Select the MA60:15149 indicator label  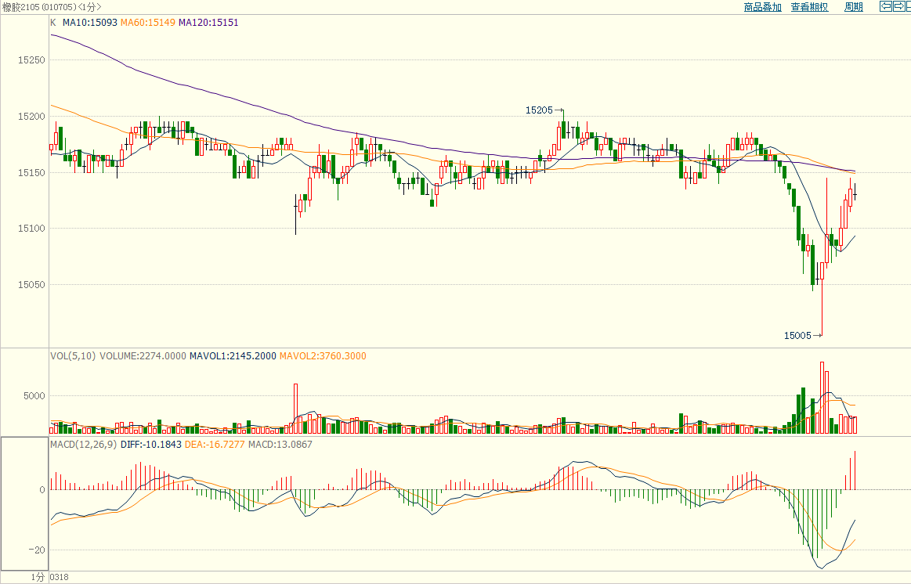(x=147, y=23)
